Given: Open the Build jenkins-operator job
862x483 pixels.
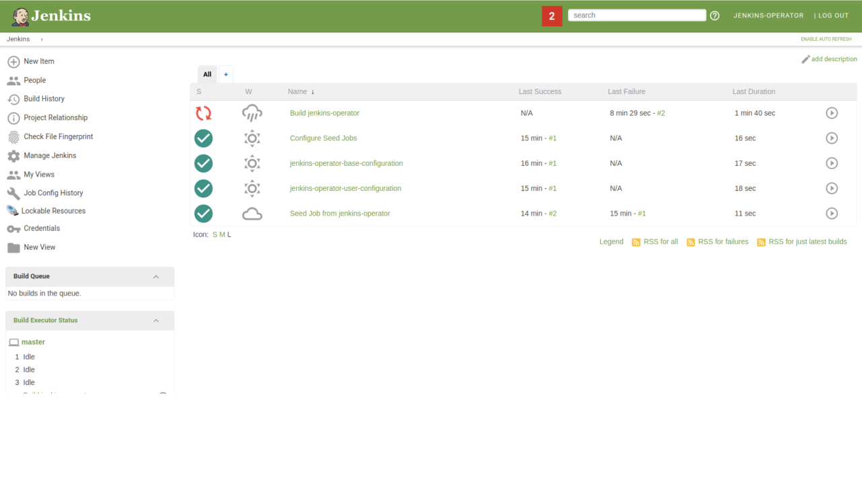Looking at the screenshot, I should (324, 113).
